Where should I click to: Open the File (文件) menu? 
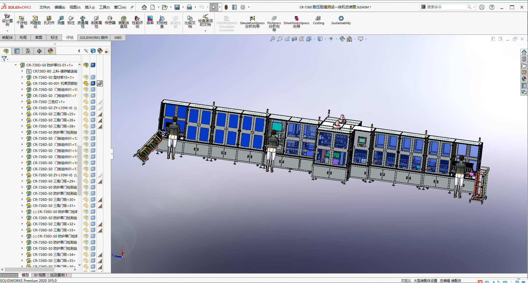point(45,7)
